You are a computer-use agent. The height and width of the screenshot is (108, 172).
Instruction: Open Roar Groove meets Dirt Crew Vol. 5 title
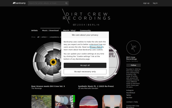click(x=48, y=86)
